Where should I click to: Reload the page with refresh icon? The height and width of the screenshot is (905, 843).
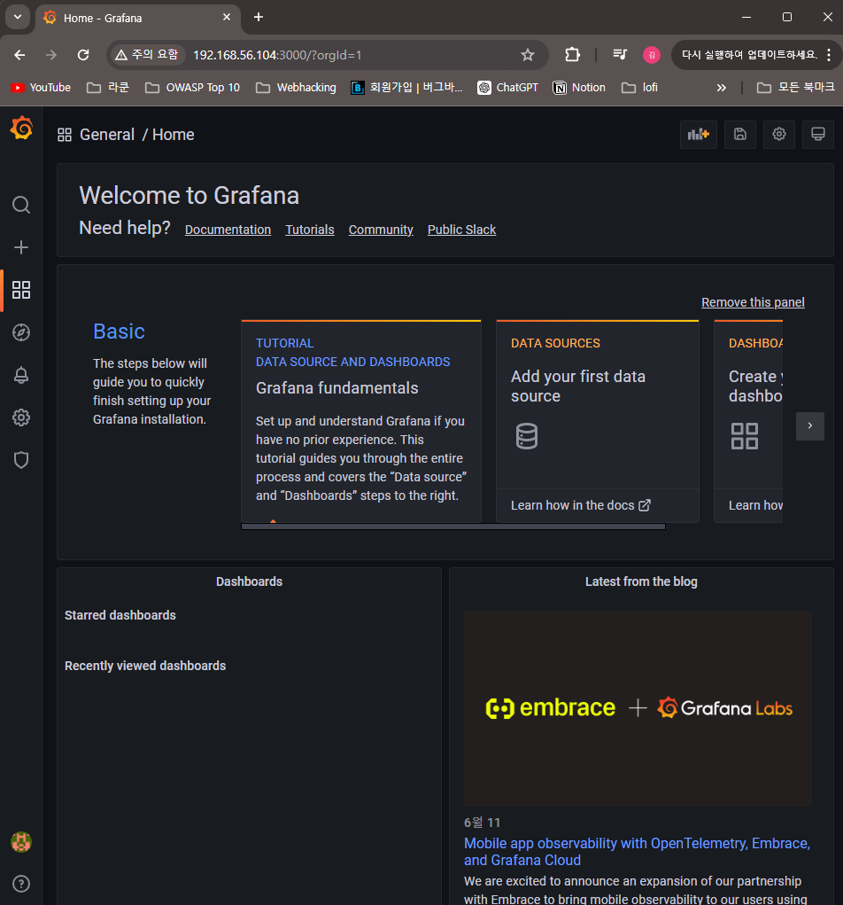[83, 55]
